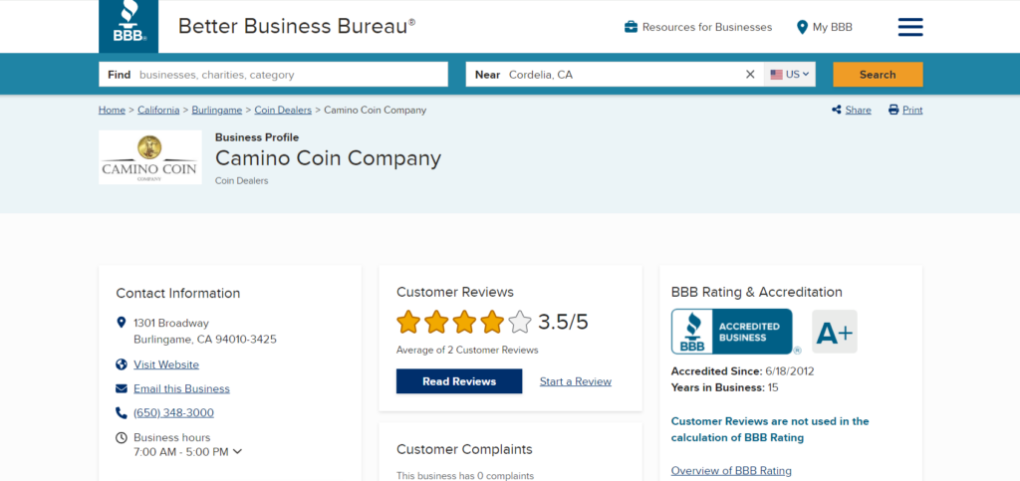Image resolution: width=1020 pixels, height=481 pixels.
Task: Open the Start a Review link
Action: [576, 381]
